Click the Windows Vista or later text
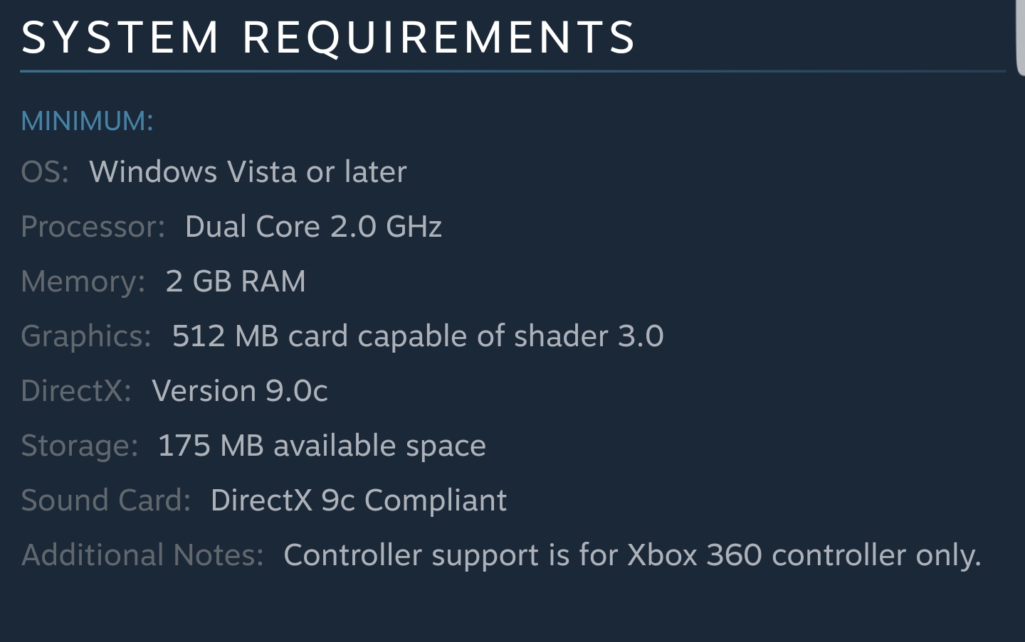 pos(248,172)
